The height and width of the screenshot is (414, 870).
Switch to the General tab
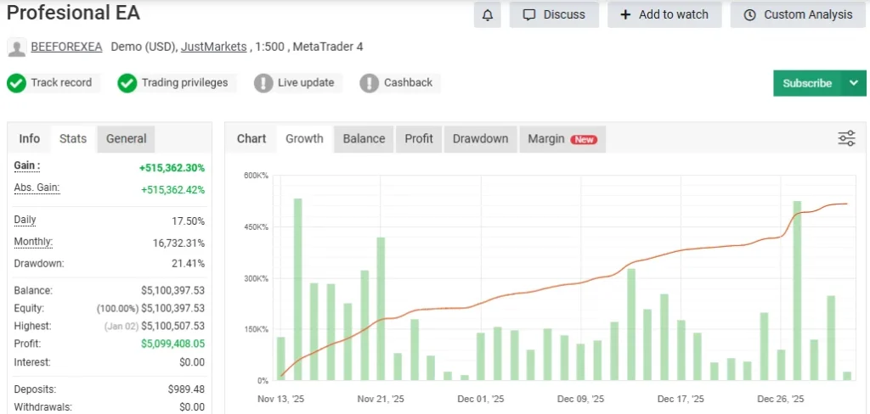click(126, 138)
